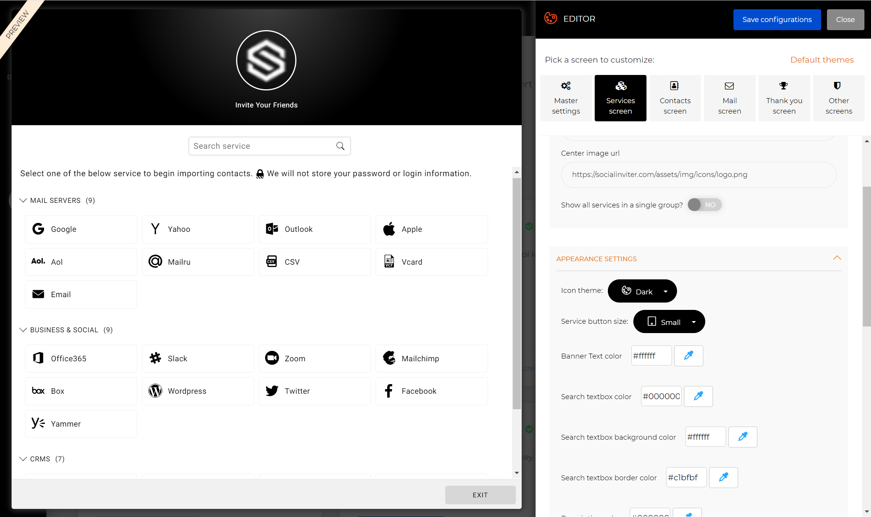Viewport: 871px width, 517px height.
Task: Collapse the MAIL SERVERS group
Action: pyautogui.click(x=23, y=200)
